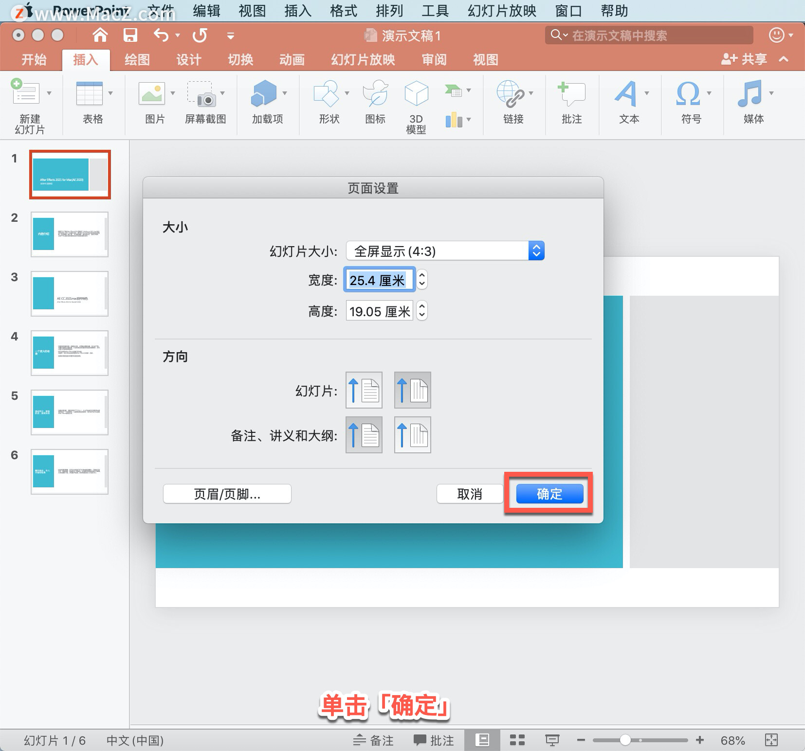Switch to slide sorter view

tap(517, 740)
